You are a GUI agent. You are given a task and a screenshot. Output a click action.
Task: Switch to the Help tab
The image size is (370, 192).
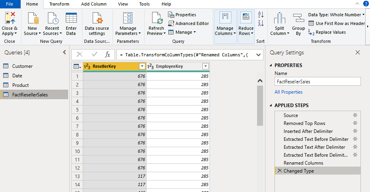click(166, 4)
